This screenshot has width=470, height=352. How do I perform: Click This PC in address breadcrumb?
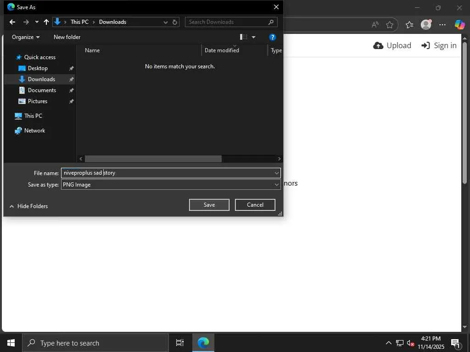pos(79,22)
